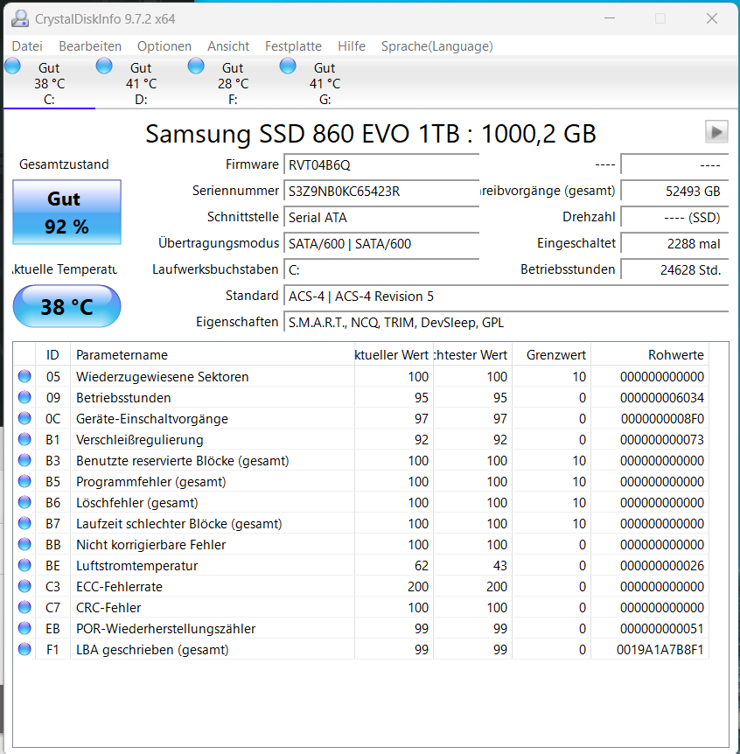This screenshot has width=740, height=754.
Task: Click the total writes value 52493 GB
Action: point(674,192)
